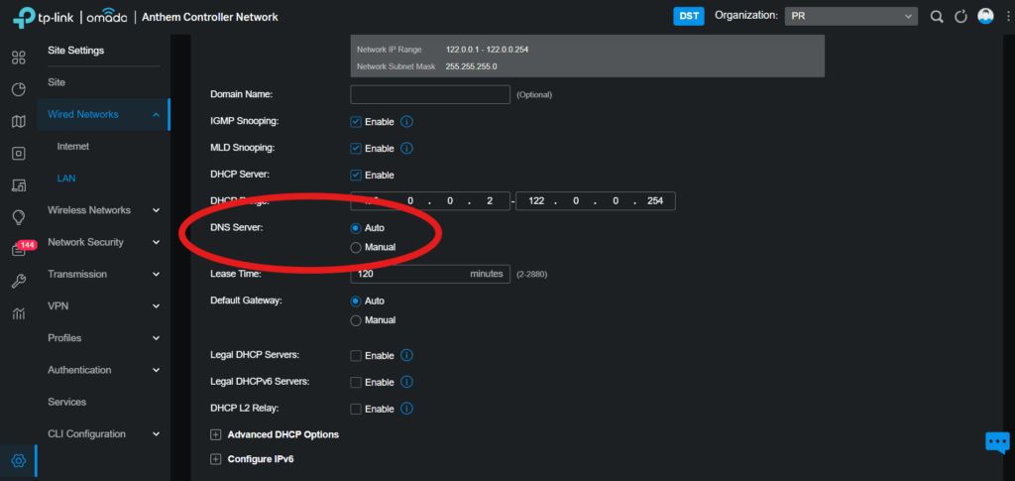The height and width of the screenshot is (481, 1015).
Task: Open the Tools wrench icon
Action: click(18, 282)
